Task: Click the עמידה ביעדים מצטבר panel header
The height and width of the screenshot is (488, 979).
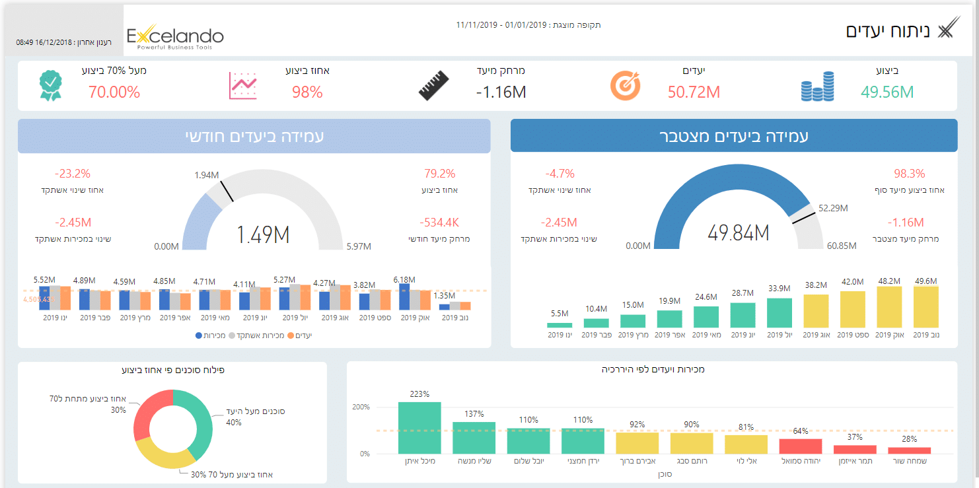Action: coord(733,136)
